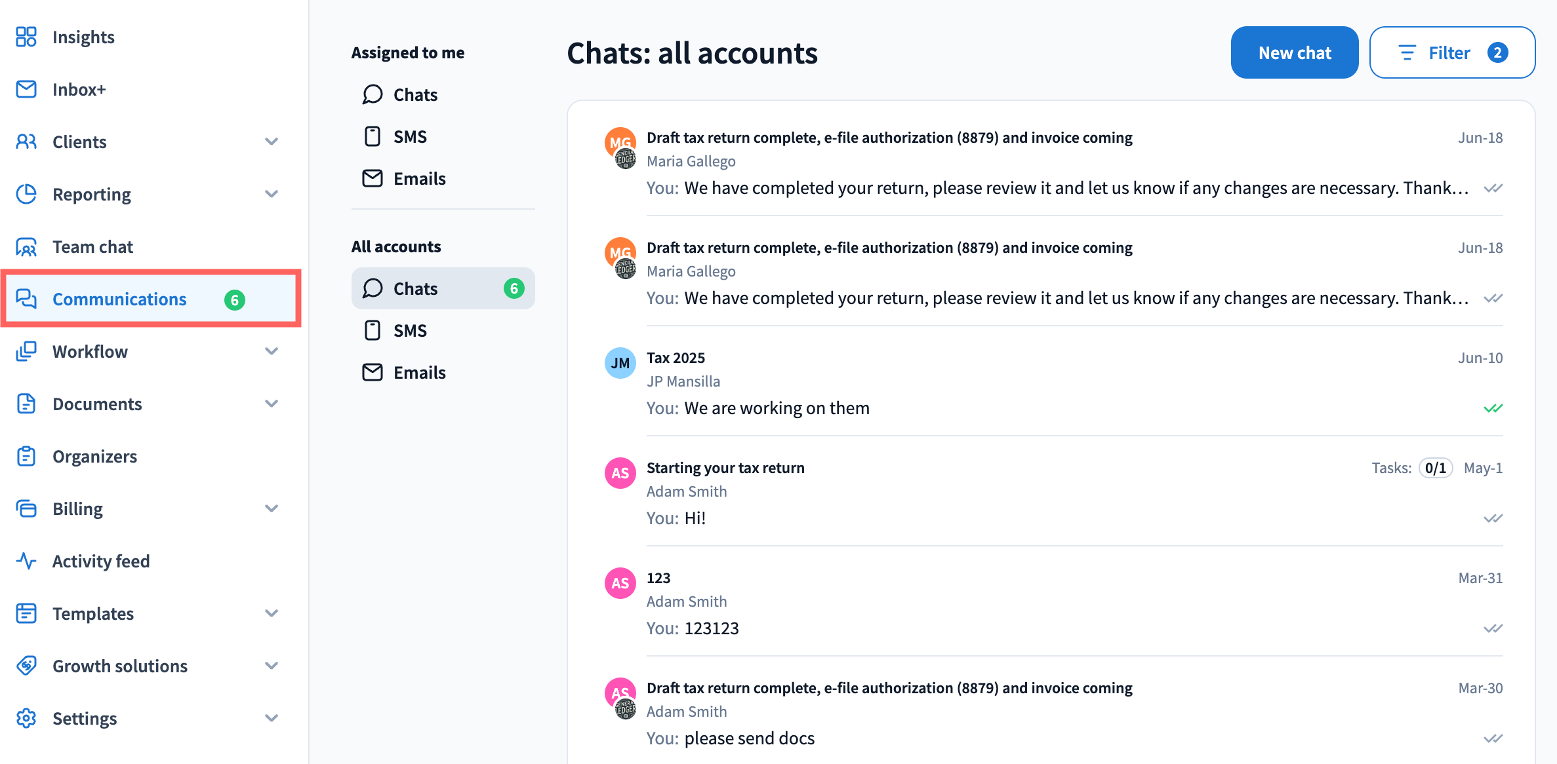Click the Inbox+ envelope icon
1557x764 pixels.
26,89
